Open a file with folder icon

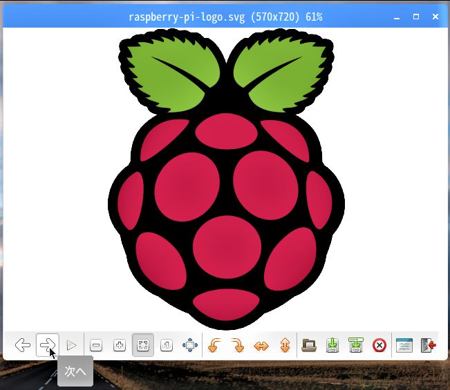pos(309,345)
